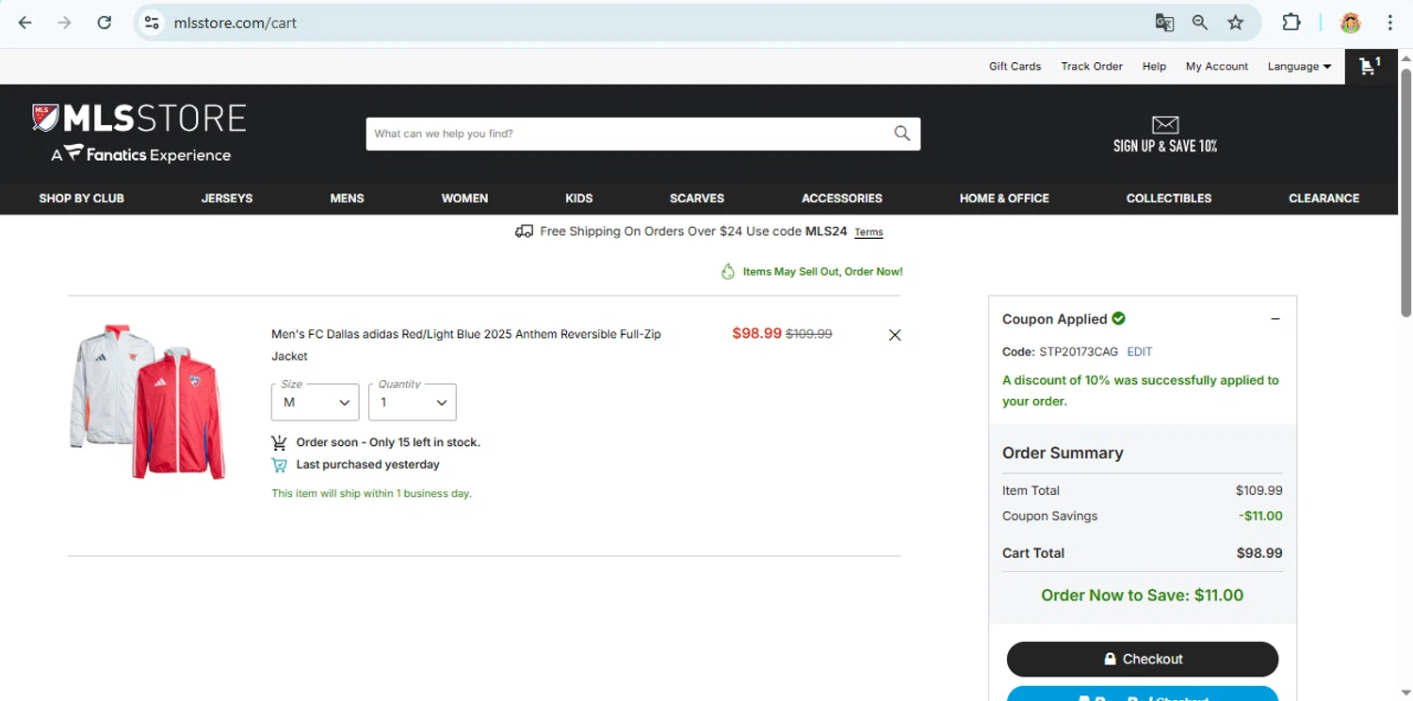
Task: Click the shipping truck icon
Action: pyautogui.click(x=525, y=231)
